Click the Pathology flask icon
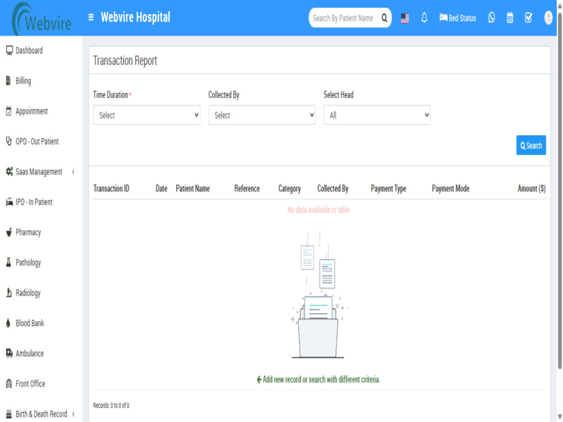Screen dimensions: 563x422 (x=8, y=262)
